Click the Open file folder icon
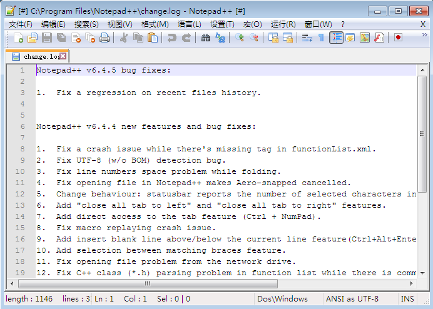Screen dimensions: 433x309 33,38
